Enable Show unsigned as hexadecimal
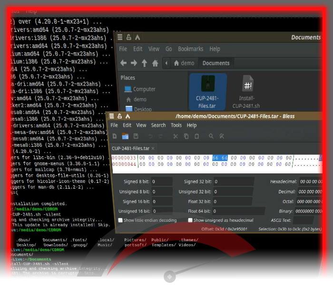The width and height of the screenshot is (333, 285). (x=190, y=220)
